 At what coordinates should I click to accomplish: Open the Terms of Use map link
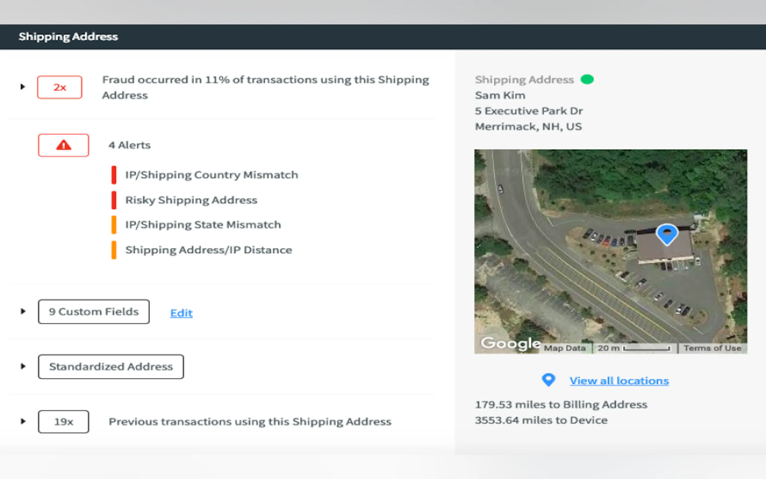pos(712,348)
